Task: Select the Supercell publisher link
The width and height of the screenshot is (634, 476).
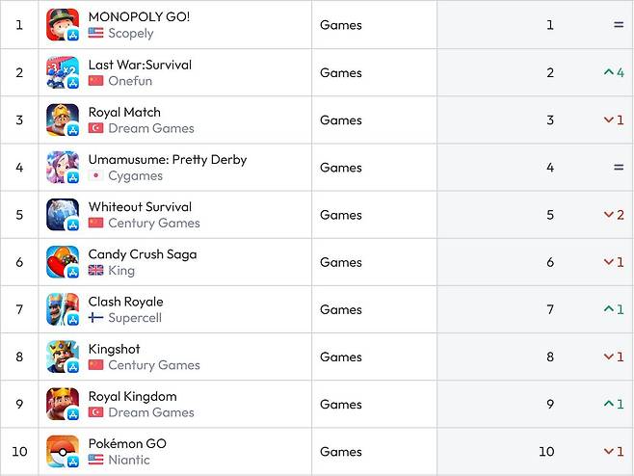Action: pos(135,318)
